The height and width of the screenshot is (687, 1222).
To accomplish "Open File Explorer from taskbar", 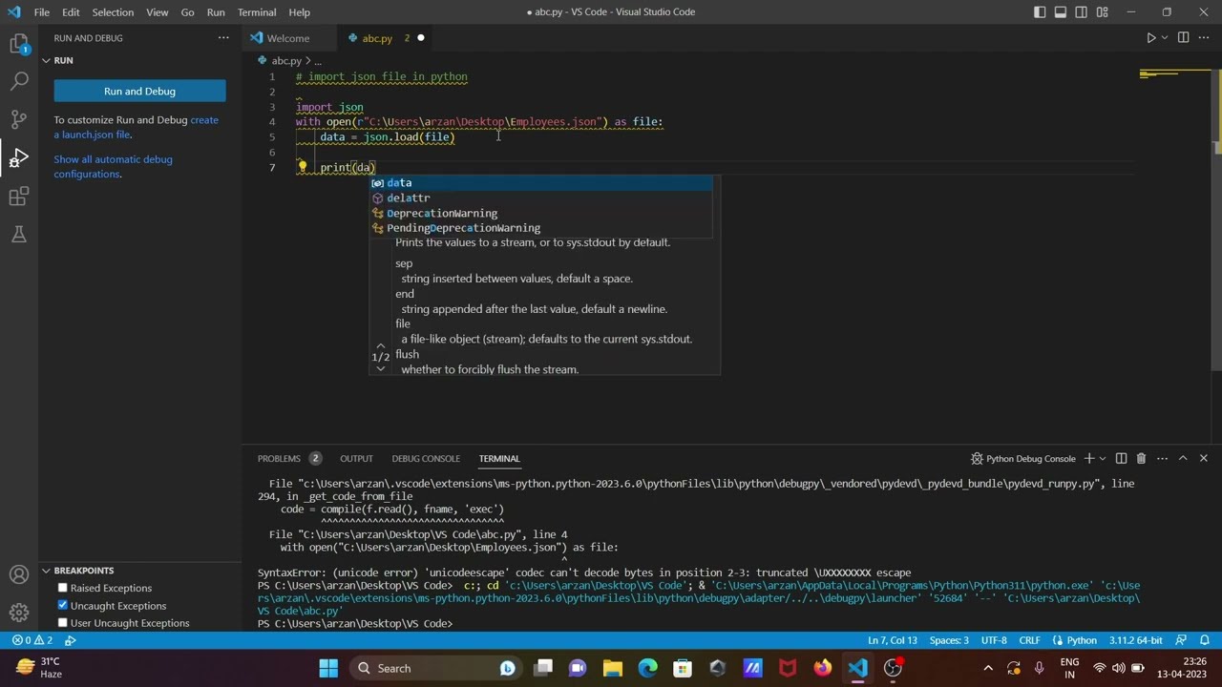I will click(x=612, y=668).
